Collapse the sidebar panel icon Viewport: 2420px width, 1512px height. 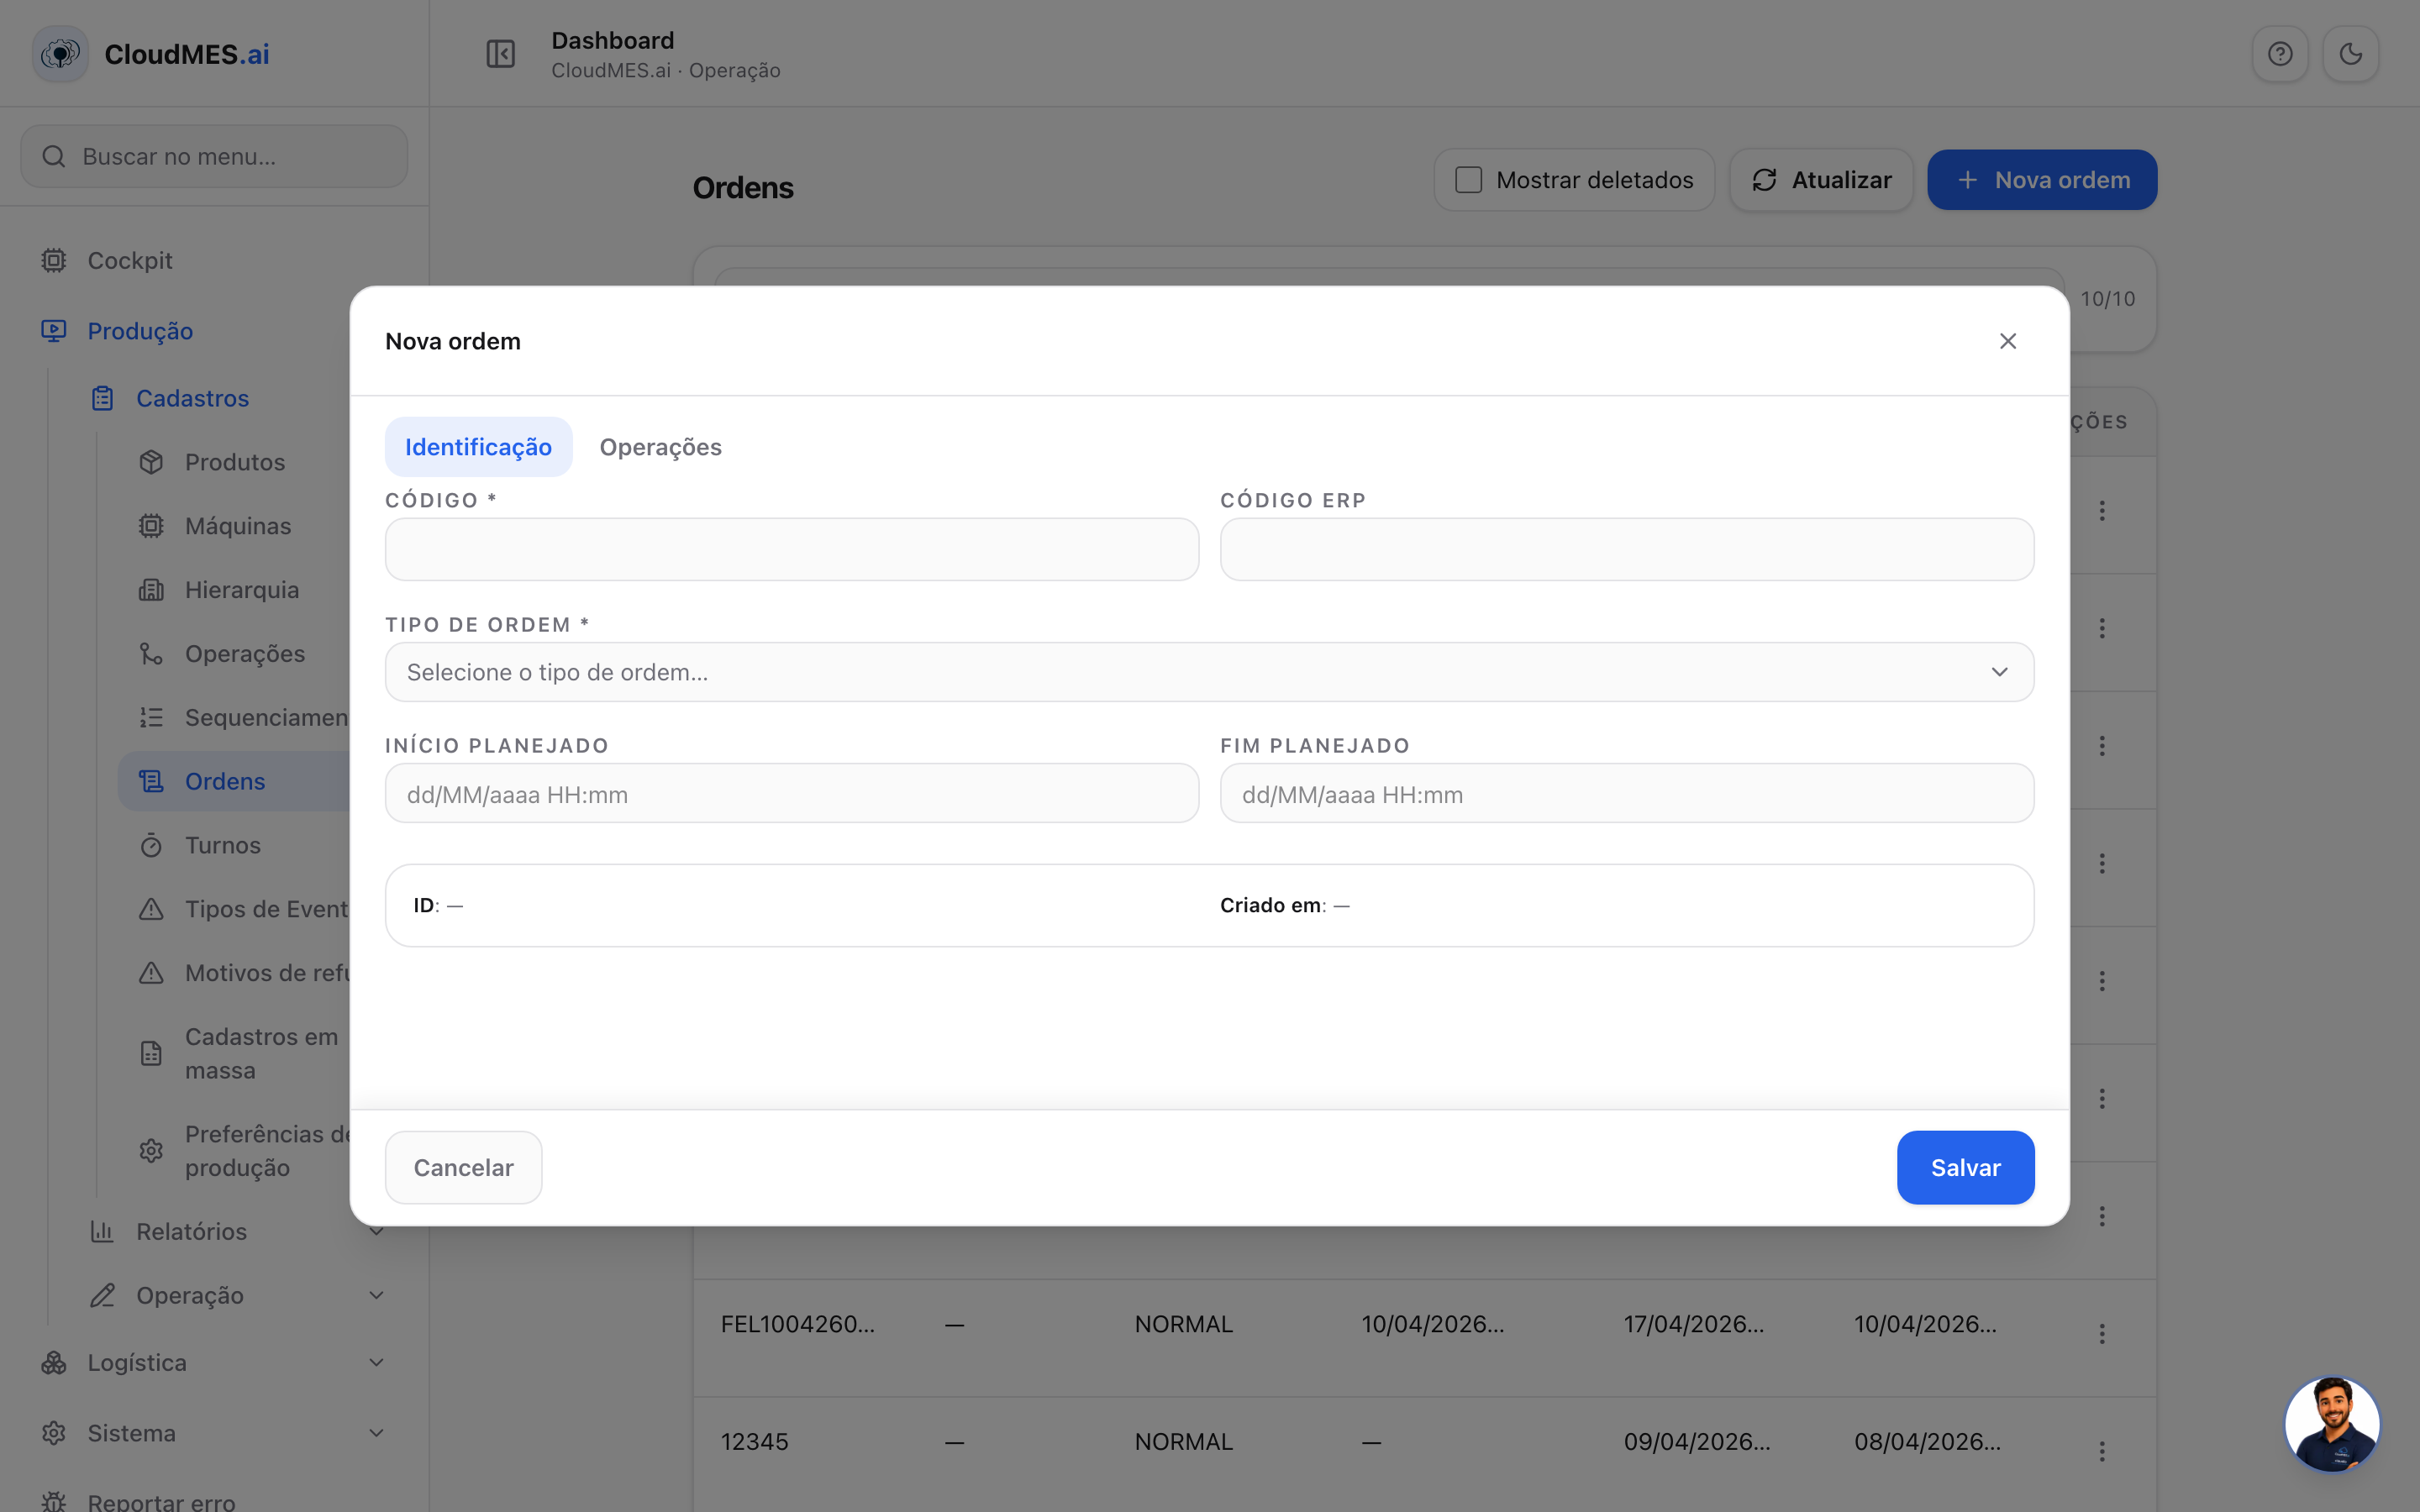[500, 54]
